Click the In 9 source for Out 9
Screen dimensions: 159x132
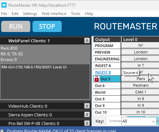pos(140,105)
